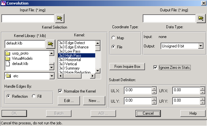Pick 3x3 Summary kernel
Screen dimensions: 207x126
coord(77,68)
